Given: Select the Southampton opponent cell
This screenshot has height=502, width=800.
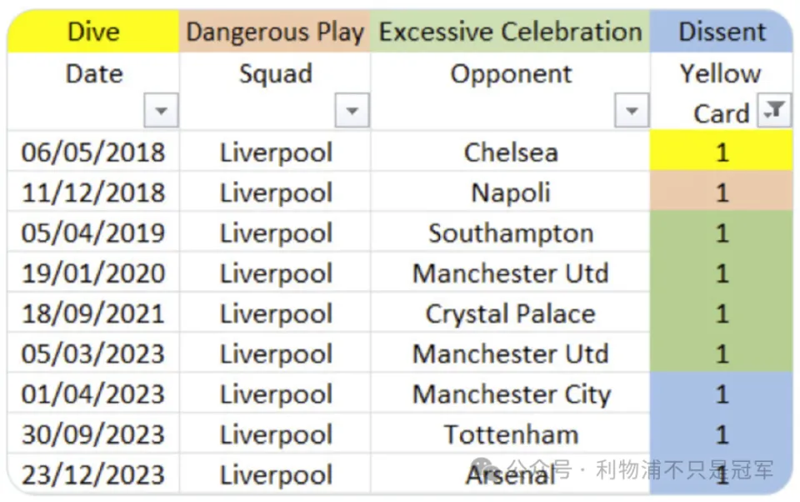Looking at the screenshot, I should (510, 233).
